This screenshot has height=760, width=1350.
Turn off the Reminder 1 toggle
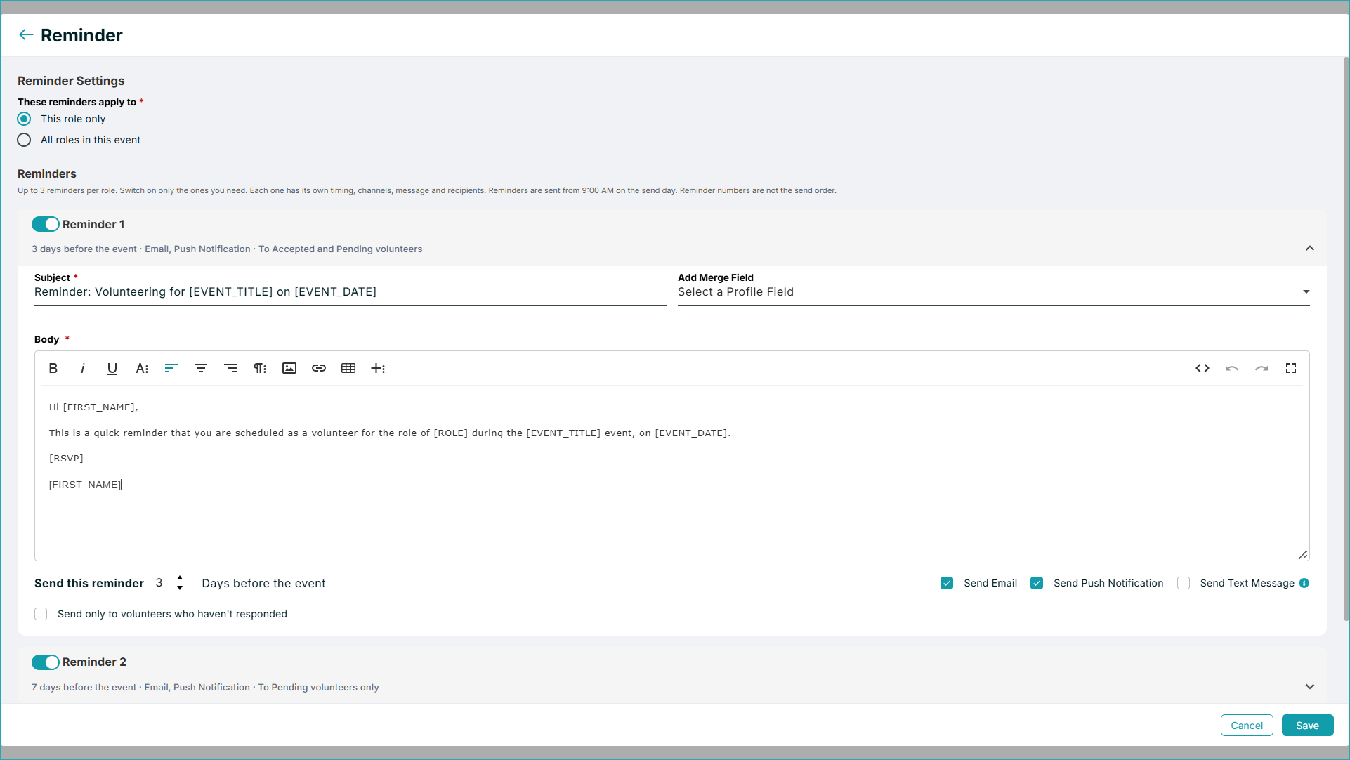point(46,224)
